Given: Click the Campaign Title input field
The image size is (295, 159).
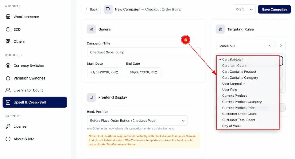Looking at the screenshot, I should (143, 52).
